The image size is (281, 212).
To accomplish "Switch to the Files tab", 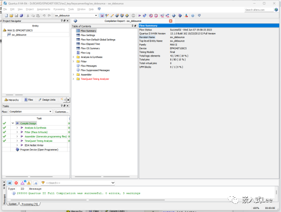I will (x=29, y=100).
